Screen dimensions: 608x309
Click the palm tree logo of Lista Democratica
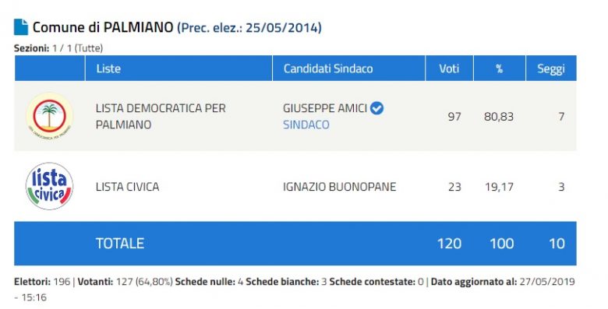[49, 116]
